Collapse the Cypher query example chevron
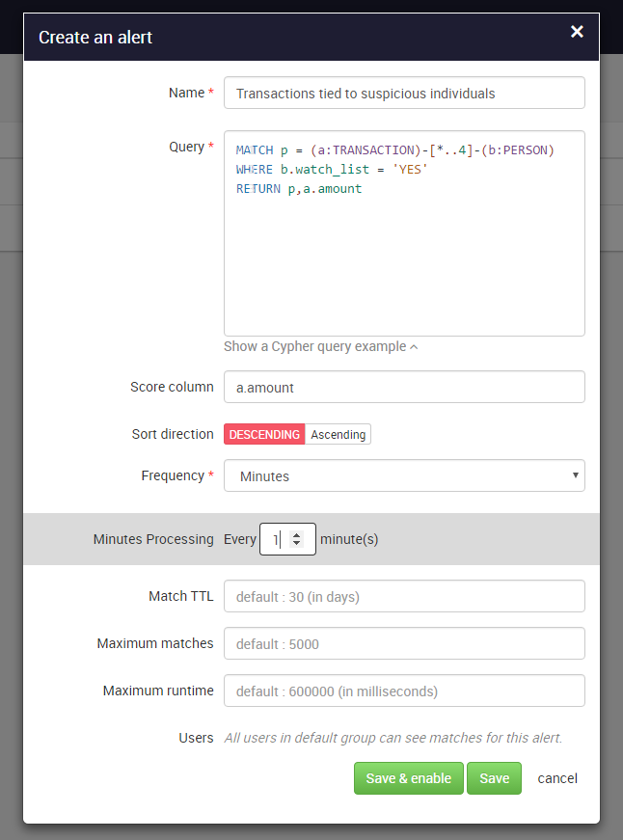 coord(414,347)
